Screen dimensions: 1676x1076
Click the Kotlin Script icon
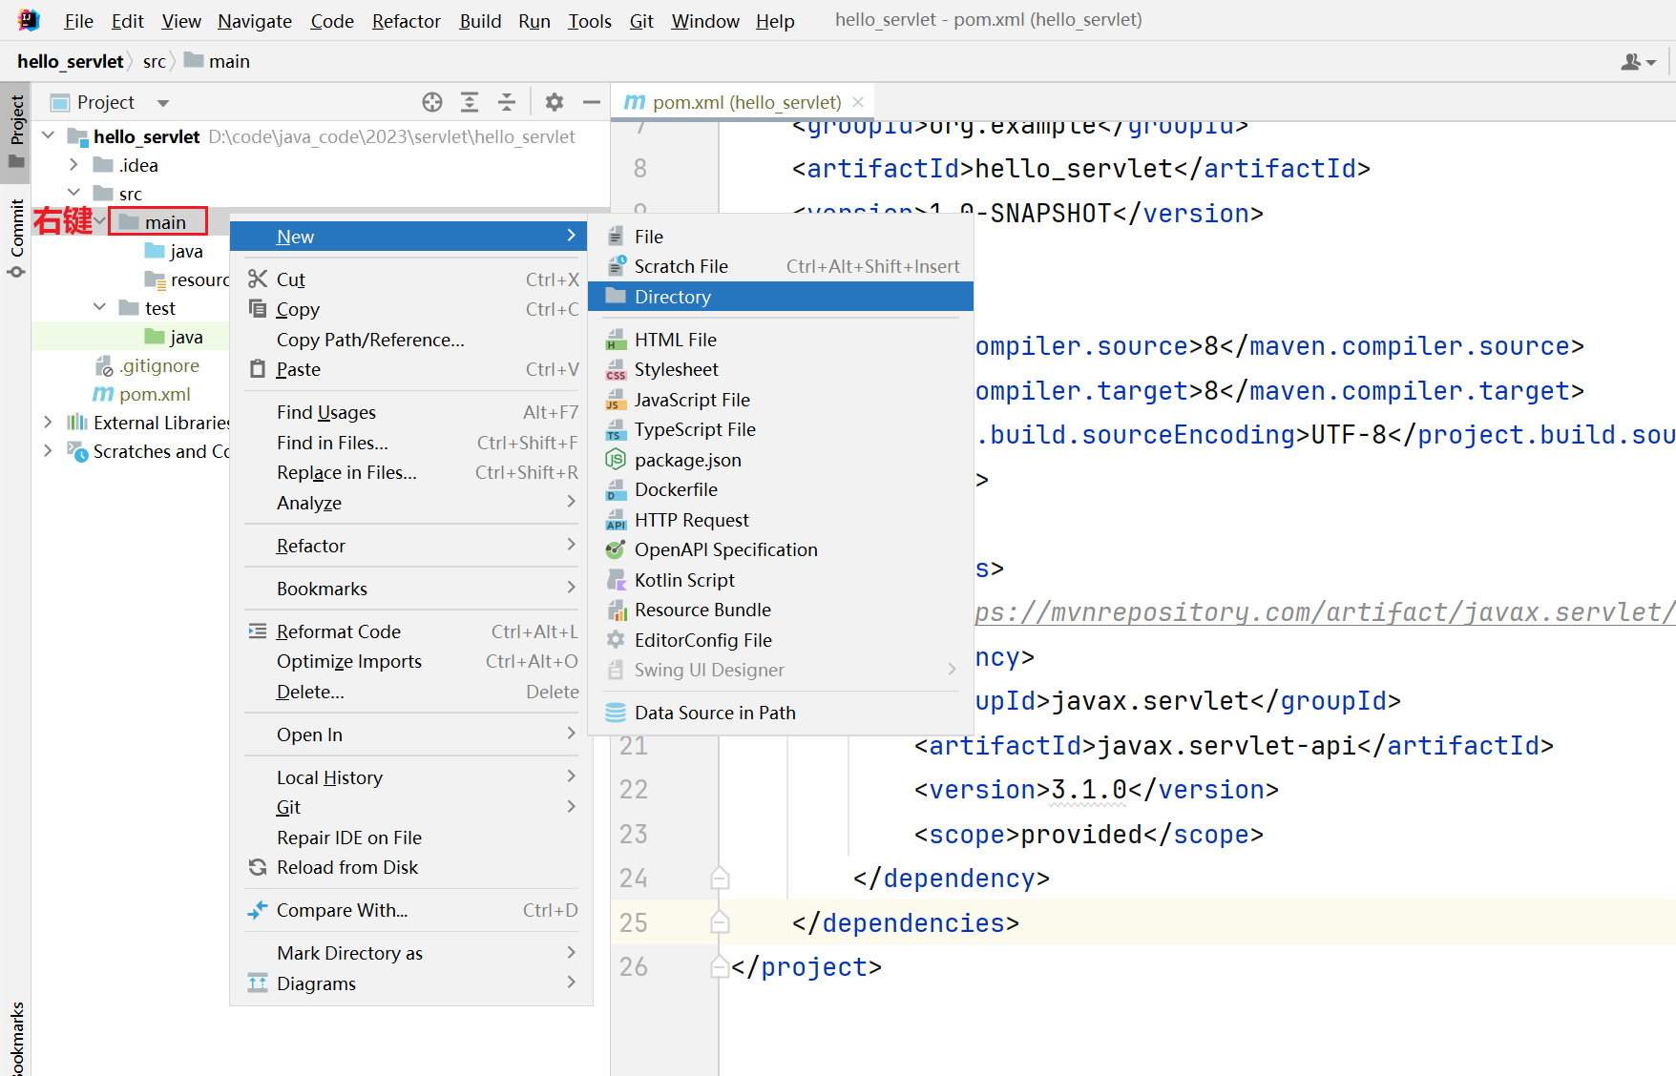pos(616,580)
